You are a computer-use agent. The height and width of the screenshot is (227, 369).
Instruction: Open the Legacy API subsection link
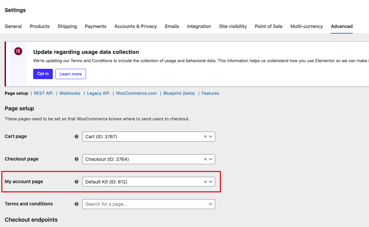tap(98, 93)
